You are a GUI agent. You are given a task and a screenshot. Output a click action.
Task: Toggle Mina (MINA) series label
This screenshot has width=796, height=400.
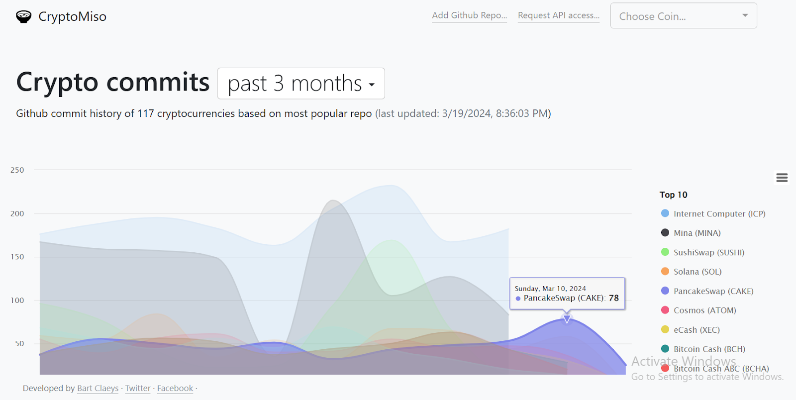point(697,233)
